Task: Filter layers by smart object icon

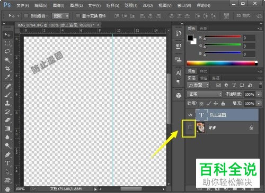Action: pos(250,85)
